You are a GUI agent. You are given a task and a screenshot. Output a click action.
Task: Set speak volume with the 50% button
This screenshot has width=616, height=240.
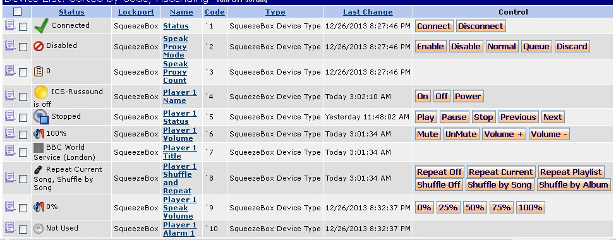coord(474,207)
